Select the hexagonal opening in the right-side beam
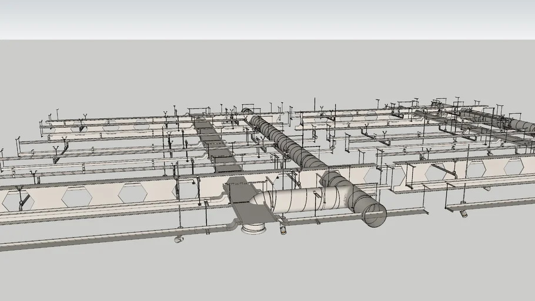Screen dimensions: 535x301 [x=436, y=172]
